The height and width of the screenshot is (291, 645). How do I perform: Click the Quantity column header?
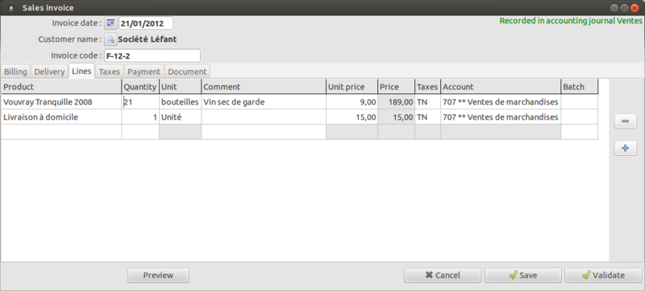140,87
